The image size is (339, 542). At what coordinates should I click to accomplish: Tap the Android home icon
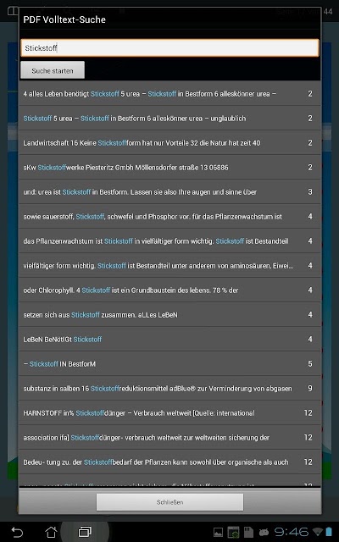[51, 532]
